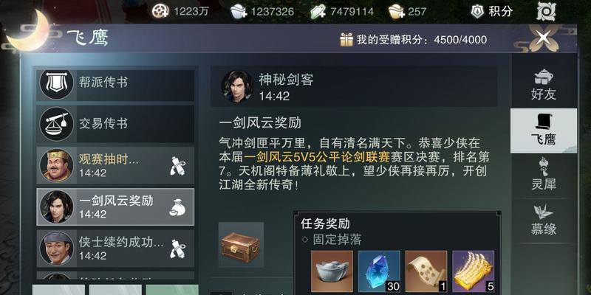The height and width of the screenshot is (295, 591).
Task: Switch to the 好友 friends tab
Action: [544, 84]
